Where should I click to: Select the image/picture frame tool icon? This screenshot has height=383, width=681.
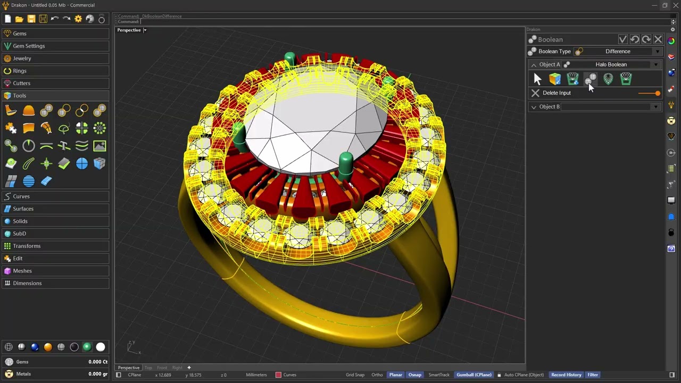[99, 146]
